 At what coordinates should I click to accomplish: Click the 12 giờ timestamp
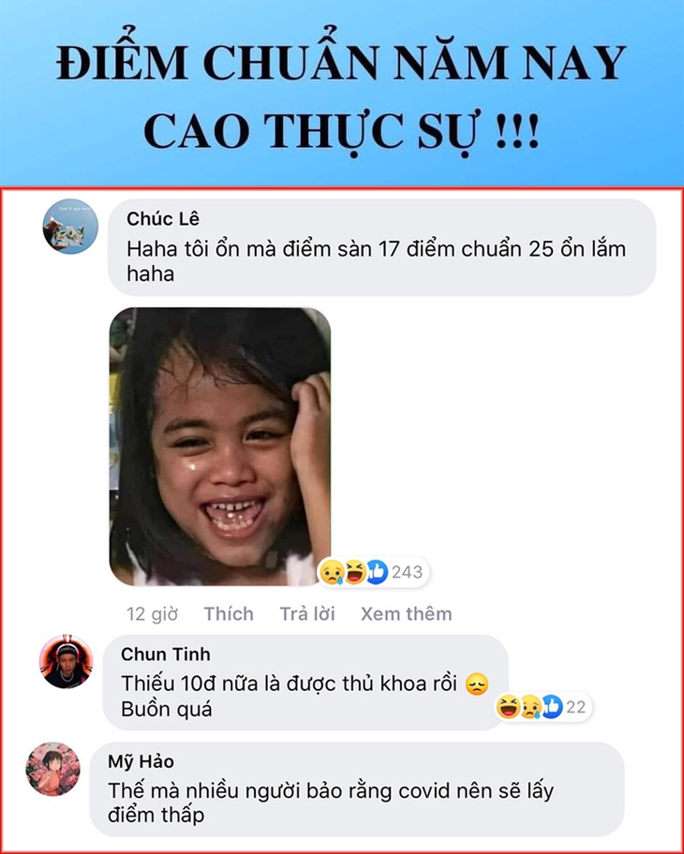point(153,614)
